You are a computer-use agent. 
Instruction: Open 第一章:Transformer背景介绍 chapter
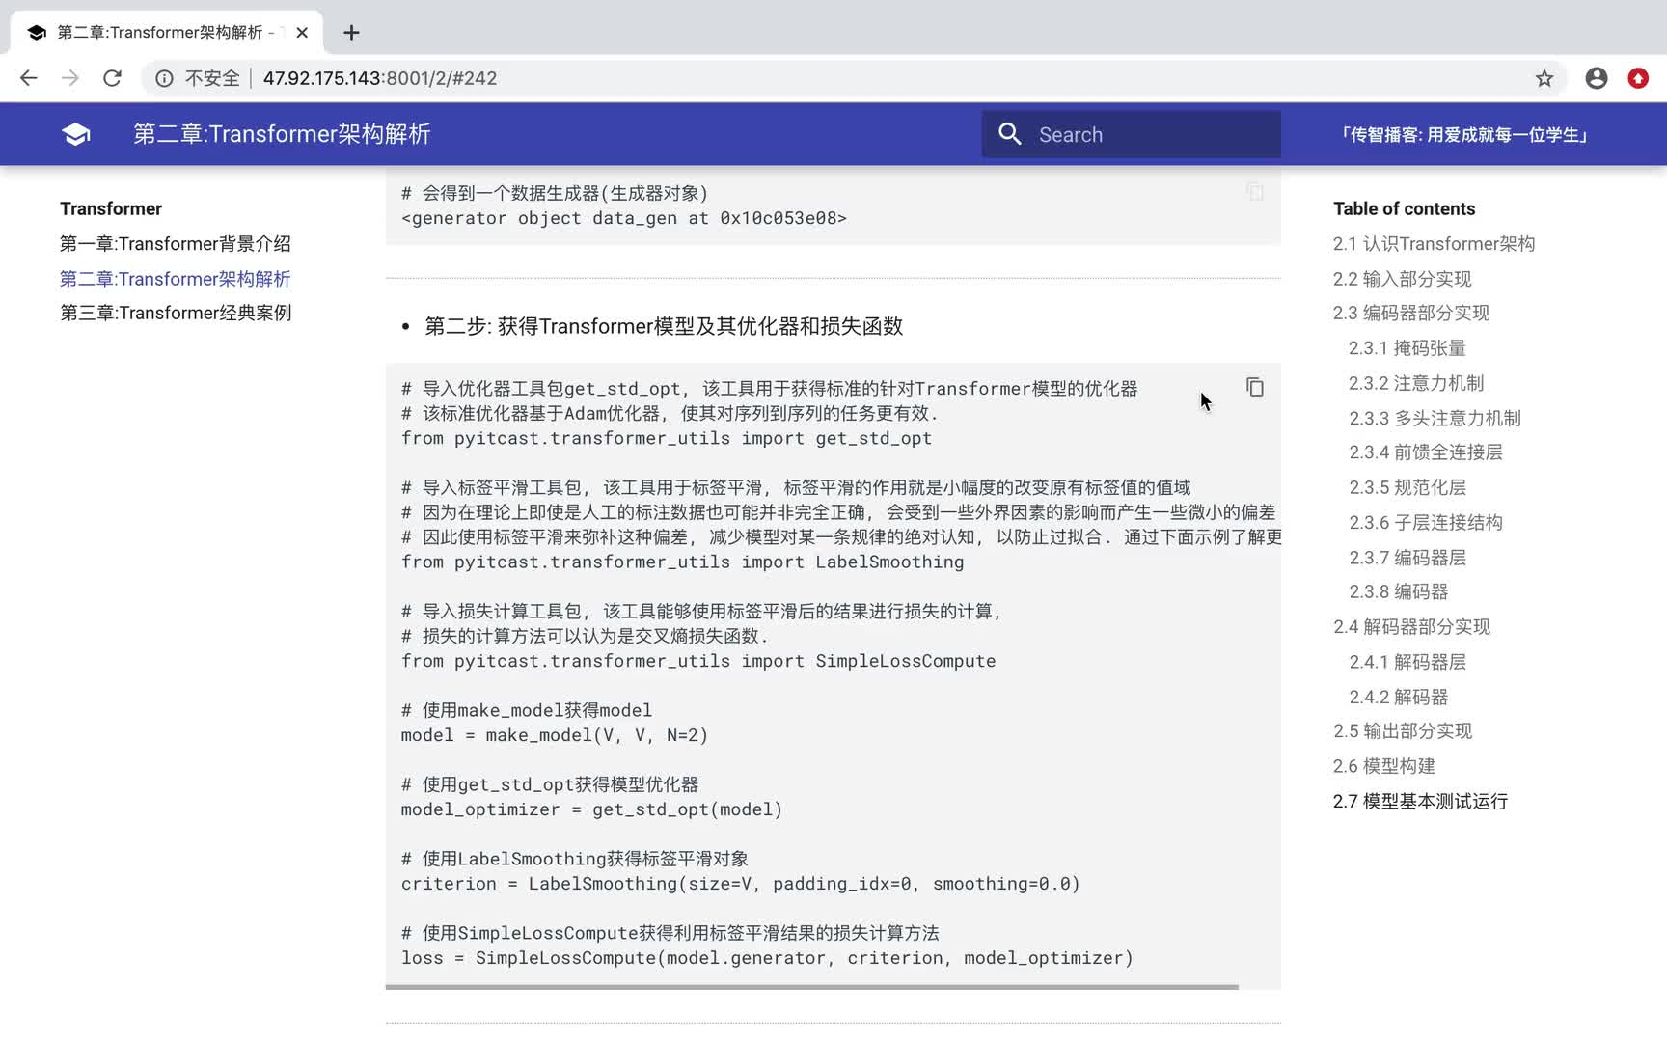[176, 244]
